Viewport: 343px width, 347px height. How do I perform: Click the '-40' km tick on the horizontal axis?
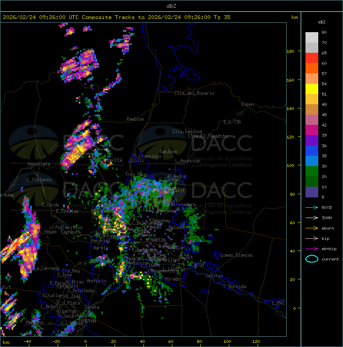coord(27,342)
